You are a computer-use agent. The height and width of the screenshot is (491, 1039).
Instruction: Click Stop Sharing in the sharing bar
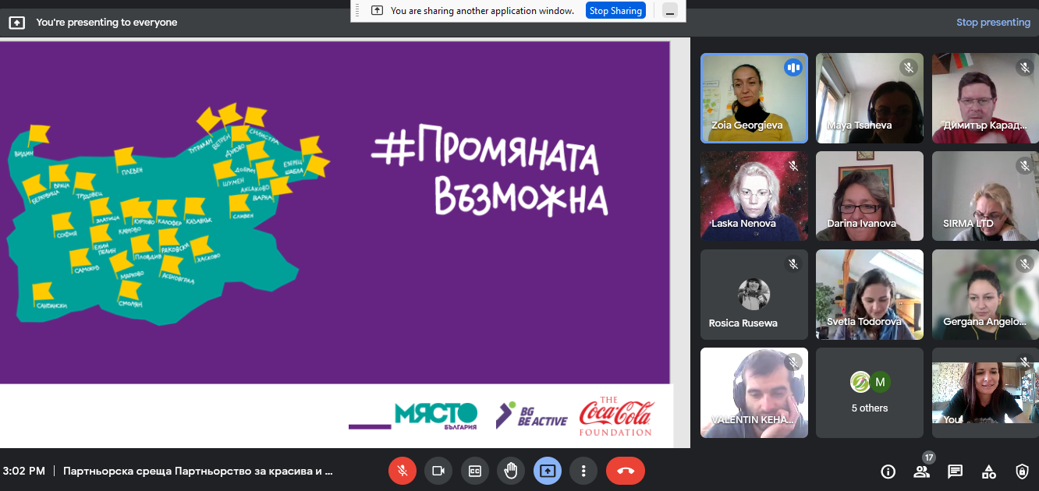pyautogui.click(x=615, y=11)
